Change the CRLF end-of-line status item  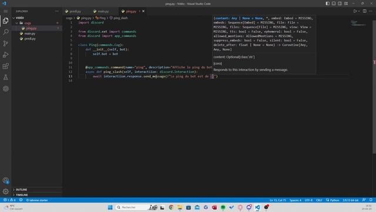tap(319, 200)
